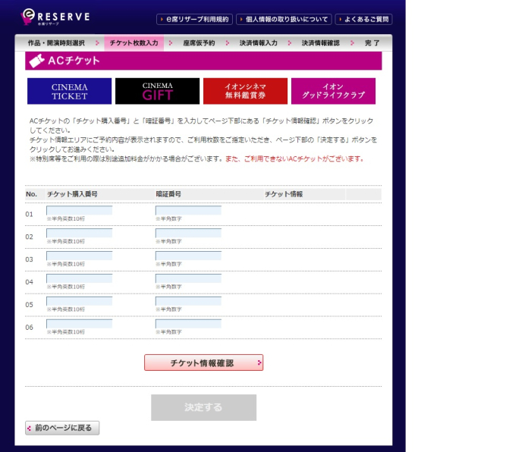Focus row 02 チケット購入番号 field
This screenshot has width=531, height=452.
pyautogui.click(x=79, y=233)
